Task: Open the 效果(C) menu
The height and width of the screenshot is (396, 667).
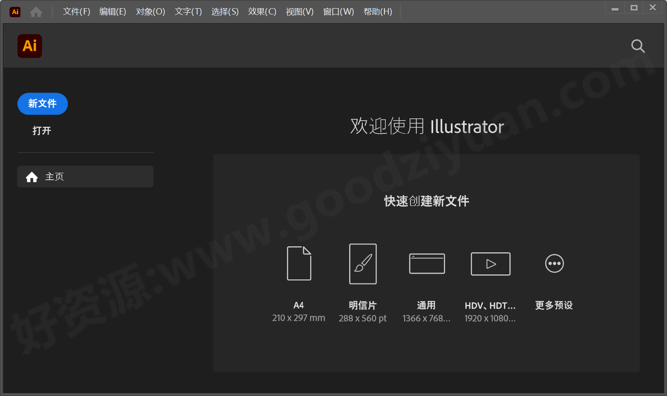Action: click(x=262, y=11)
